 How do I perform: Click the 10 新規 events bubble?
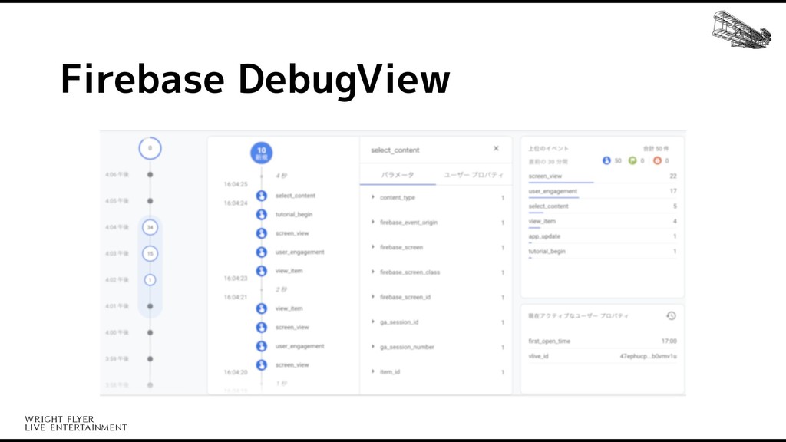[261, 153]
